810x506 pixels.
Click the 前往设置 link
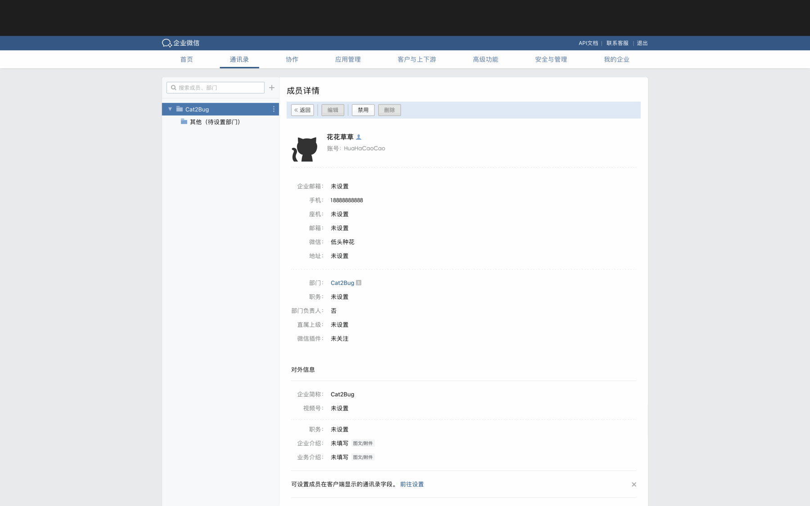412,484
